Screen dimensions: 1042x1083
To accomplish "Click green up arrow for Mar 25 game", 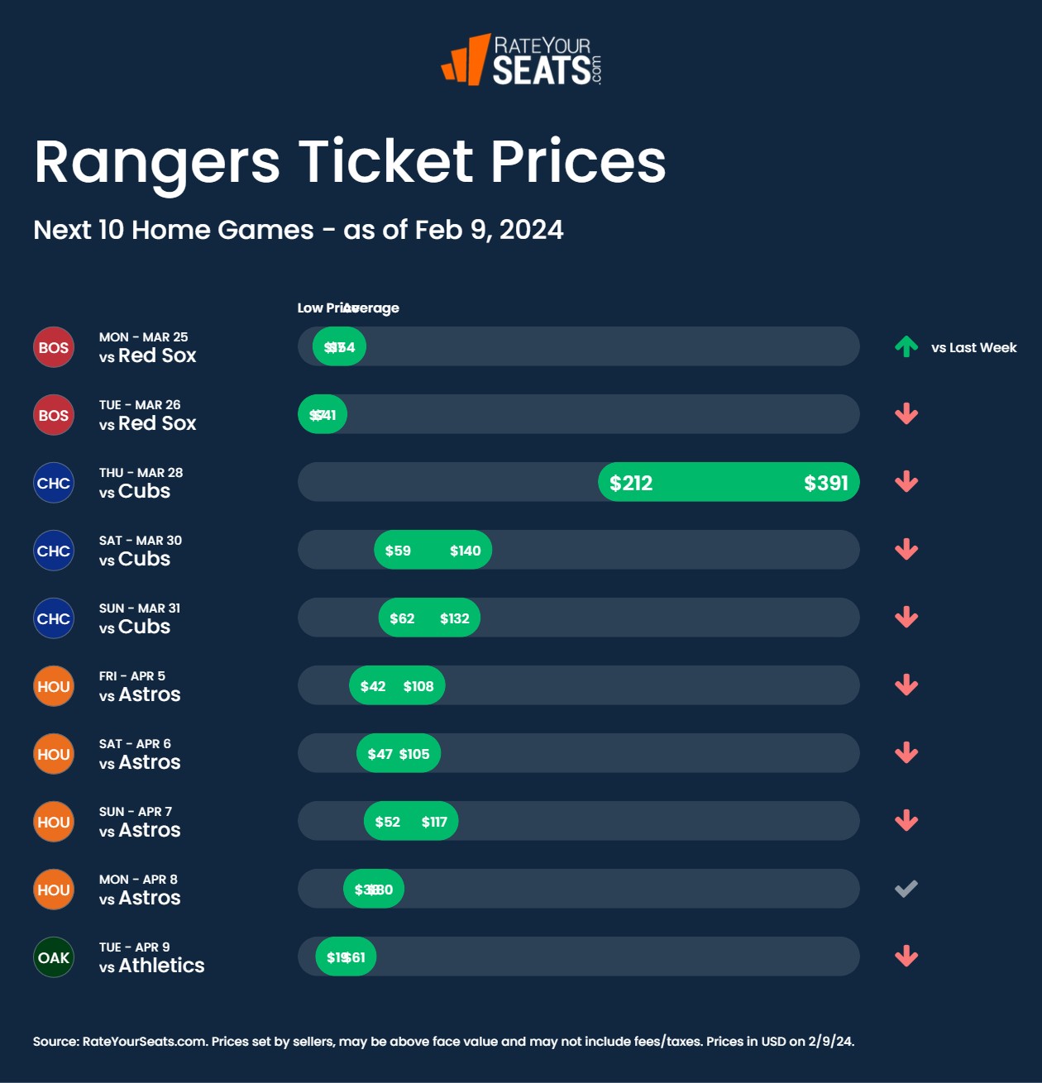I will [906, 347].
